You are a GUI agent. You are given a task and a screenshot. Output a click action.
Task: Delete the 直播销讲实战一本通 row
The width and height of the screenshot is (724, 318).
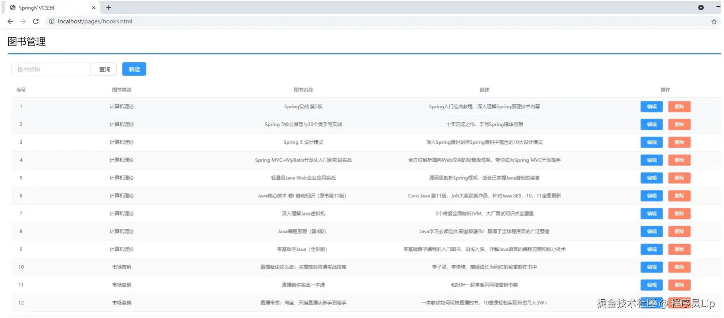click(x=679, y=285)
